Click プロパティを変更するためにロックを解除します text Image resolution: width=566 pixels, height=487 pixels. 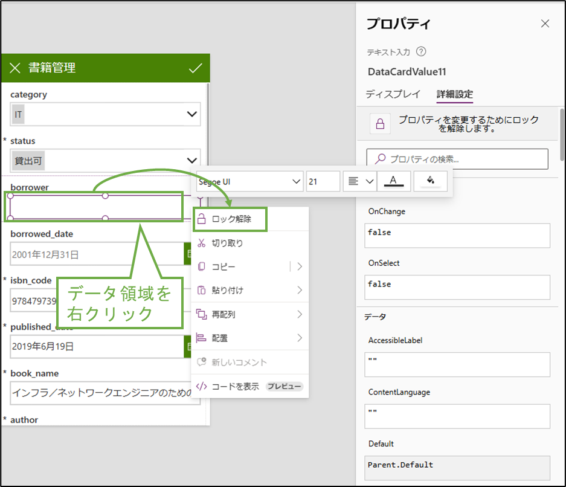point(468,124)
